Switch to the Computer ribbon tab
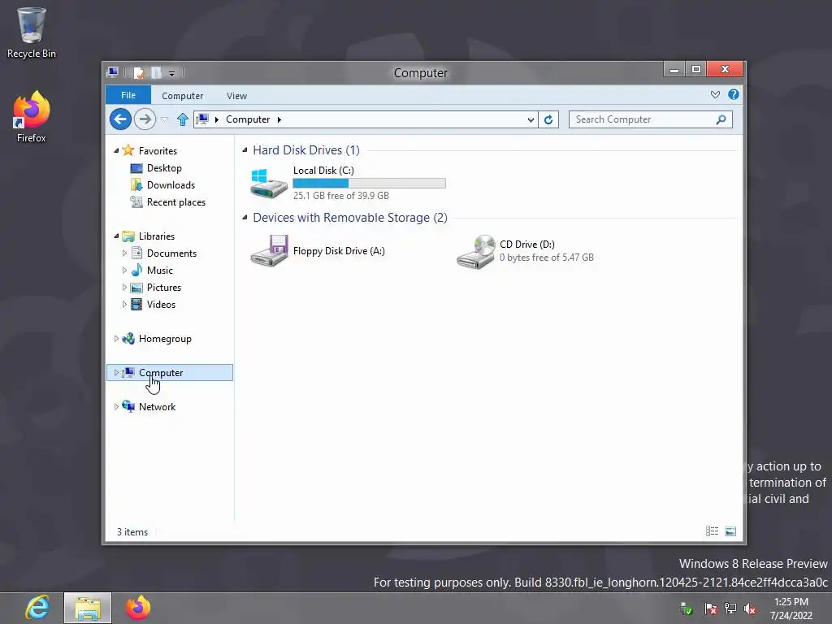This screenshot has width=832, height=624. click(x=182, y=96)
